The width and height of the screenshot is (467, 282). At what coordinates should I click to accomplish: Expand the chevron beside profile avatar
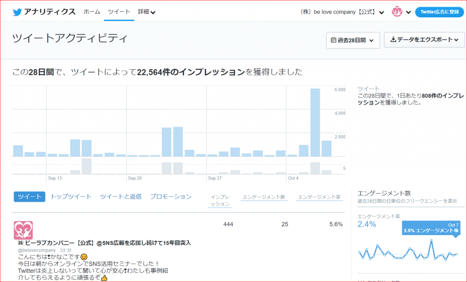pyautogui.click(x=408, y=12)
